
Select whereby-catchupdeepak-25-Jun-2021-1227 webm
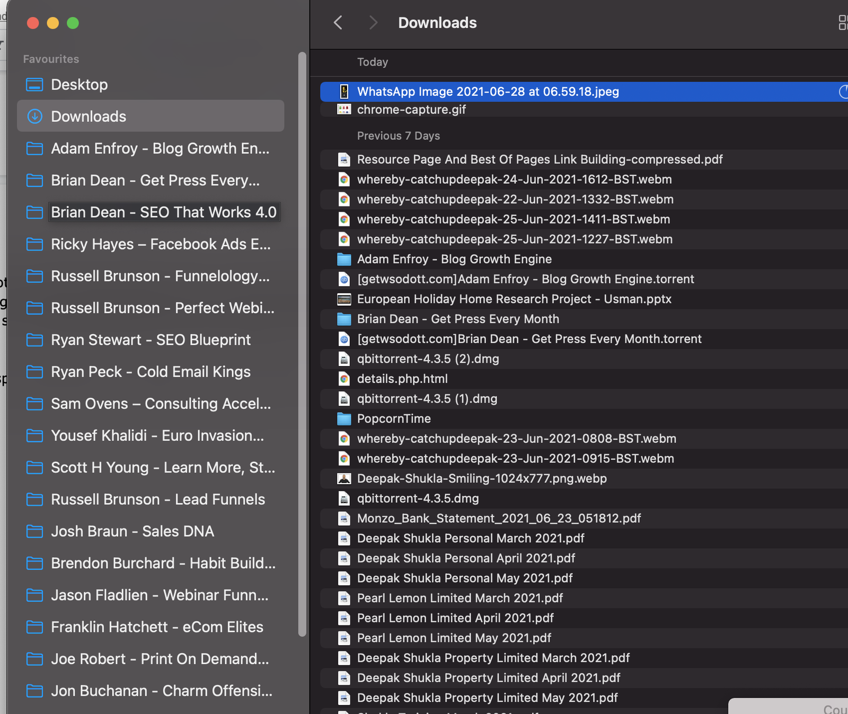(584, 239)
